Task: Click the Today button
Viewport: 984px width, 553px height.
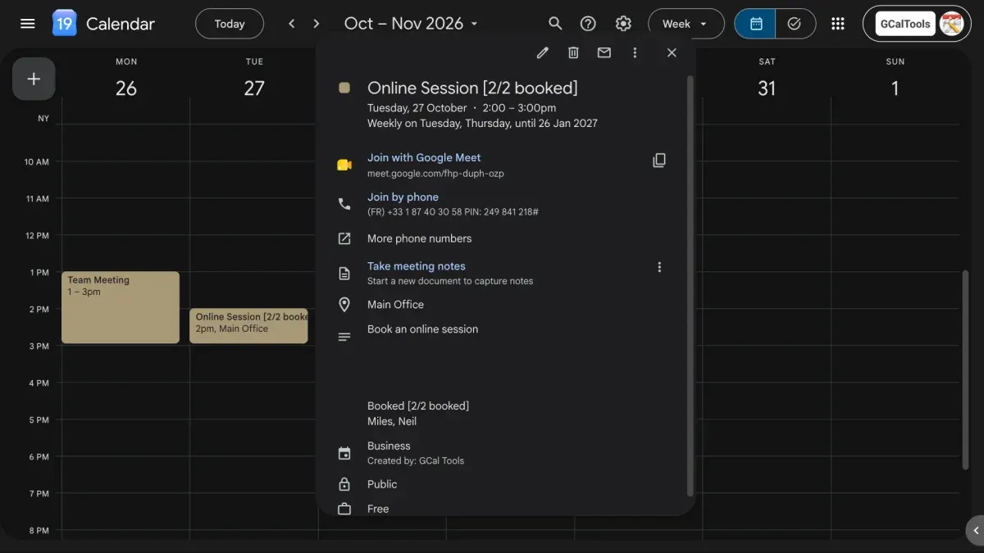Action: 230,24
